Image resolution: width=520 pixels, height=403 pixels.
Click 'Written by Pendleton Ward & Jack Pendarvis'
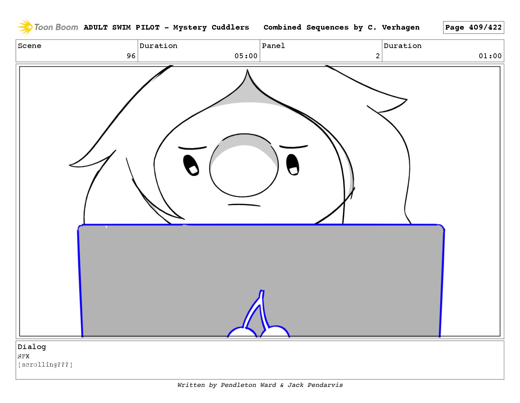(x=260, y=385)
